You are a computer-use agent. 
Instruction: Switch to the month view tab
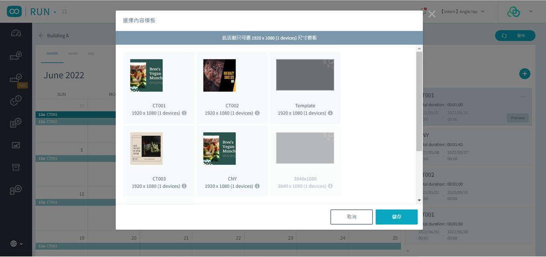tap(52, 53)
